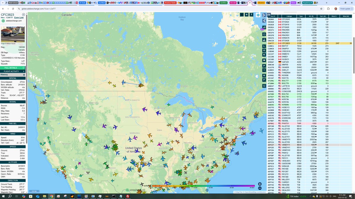Click the C-130 aircraft photo thumbnail
Image resolution: width=355 pixels, height=199 pixels.
[x=13, y=35]
